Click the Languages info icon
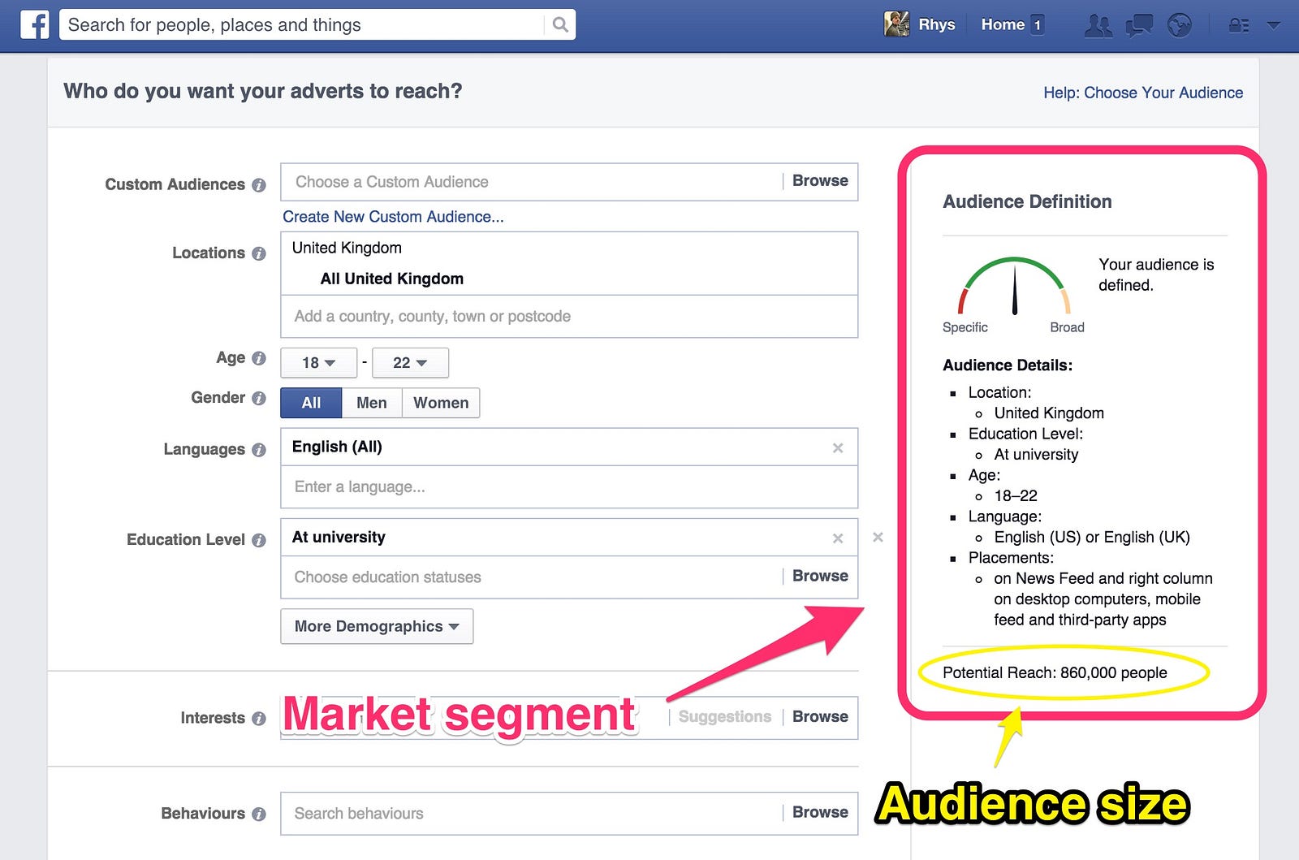 point(259,450)
